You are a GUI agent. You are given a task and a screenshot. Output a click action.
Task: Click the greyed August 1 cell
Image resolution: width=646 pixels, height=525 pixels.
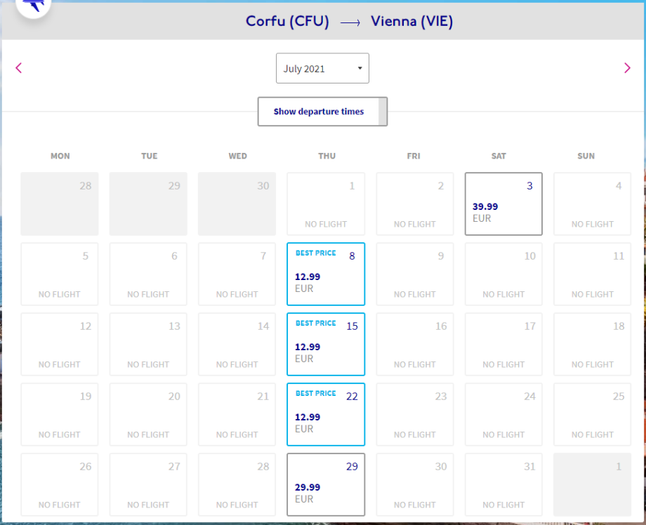click(x=592, y=484)
